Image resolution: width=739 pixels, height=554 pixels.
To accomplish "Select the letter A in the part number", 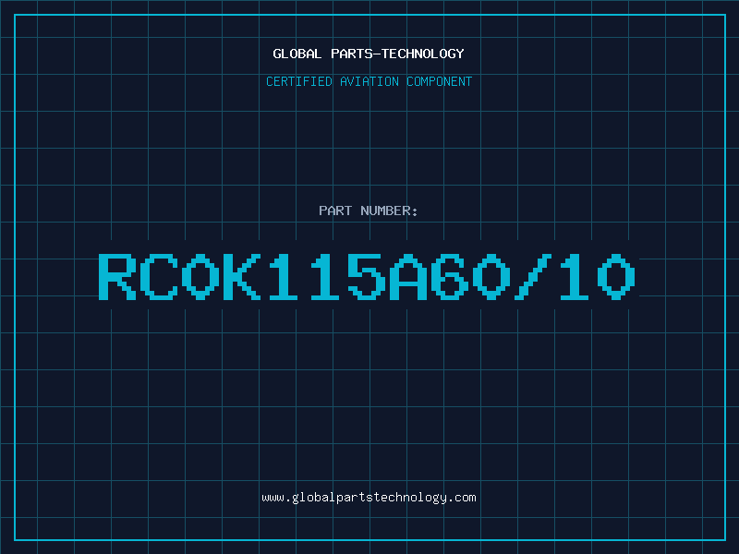I will click(x=407, y=276).
